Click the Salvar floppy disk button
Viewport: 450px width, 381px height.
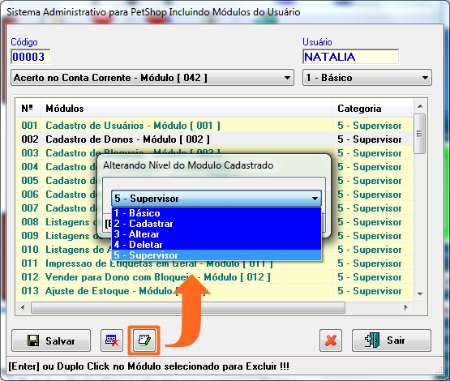[51, 340]
